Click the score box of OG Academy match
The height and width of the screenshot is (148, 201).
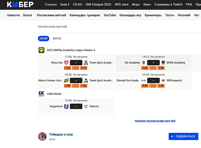point(153,63)
